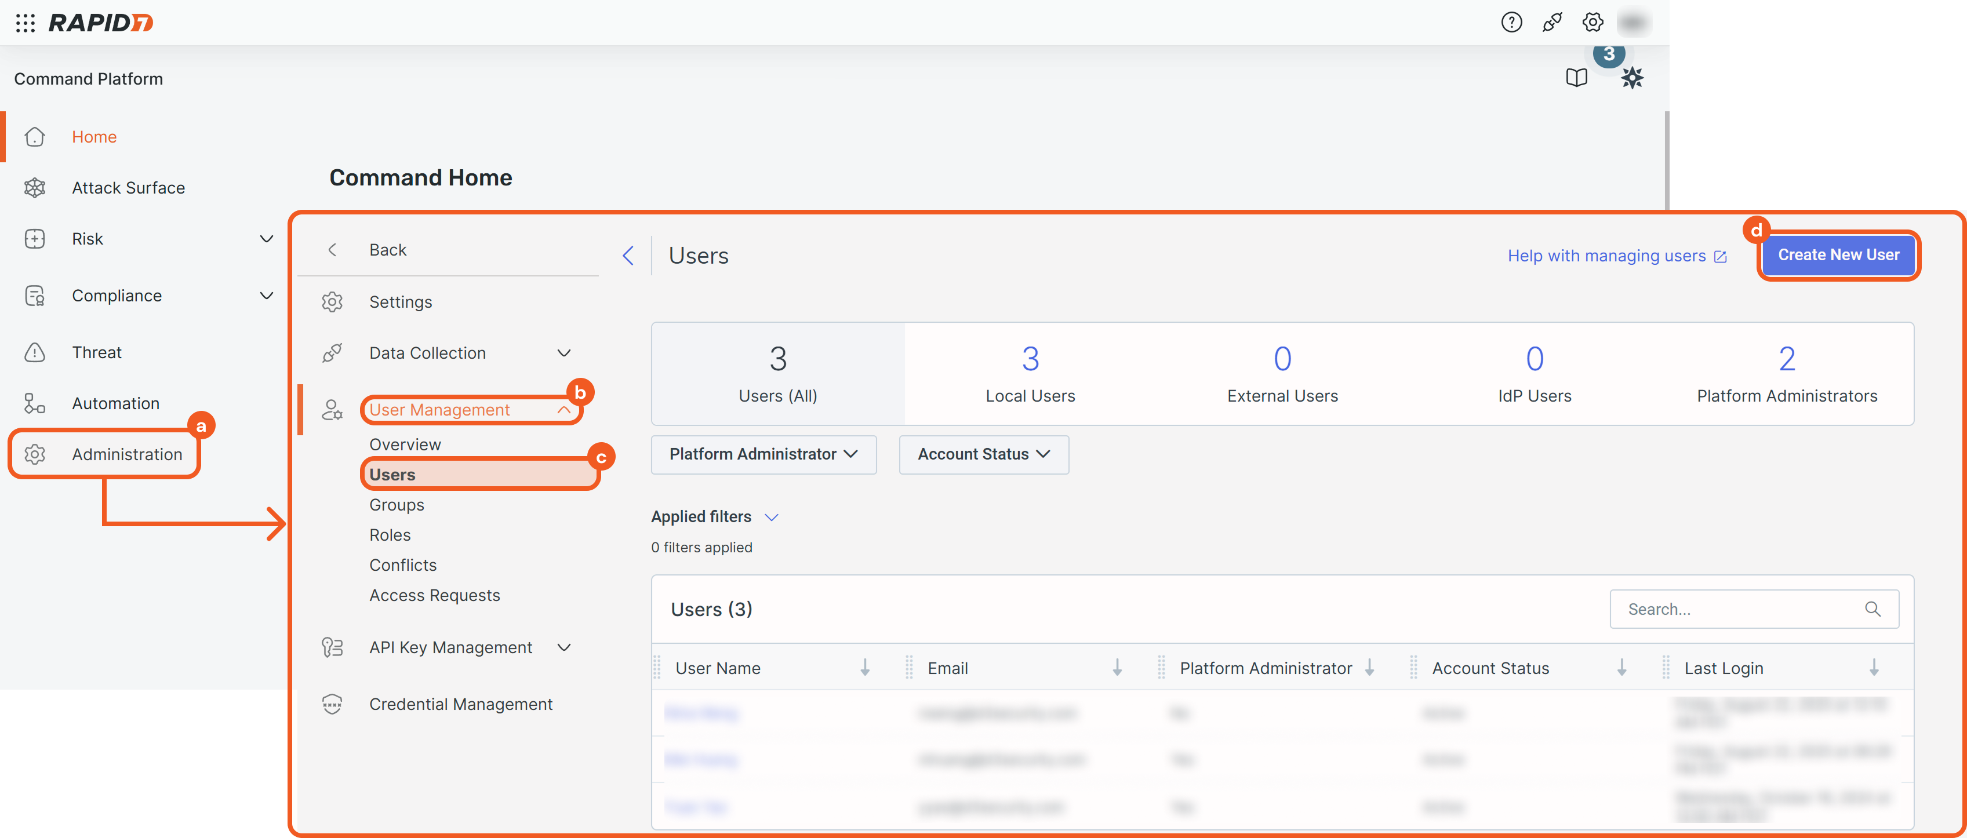Open the documentation book icon
The height and width of the screenshot is (838, 1967).
pos(1576,78)
